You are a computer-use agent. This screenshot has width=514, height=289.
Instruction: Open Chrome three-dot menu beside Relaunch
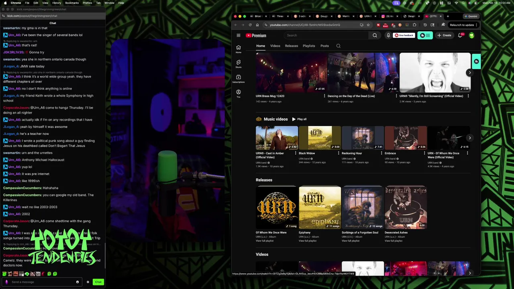pos(477,25)
